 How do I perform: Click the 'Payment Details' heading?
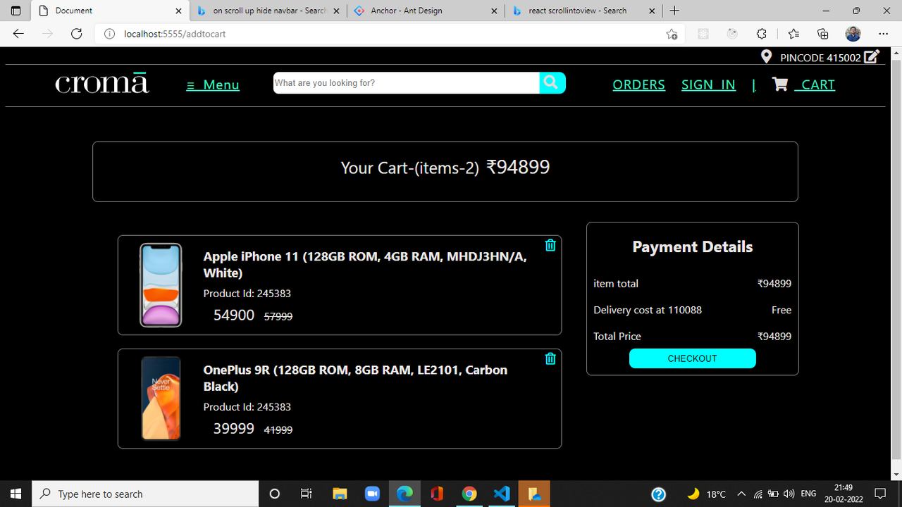pos(693,246)
